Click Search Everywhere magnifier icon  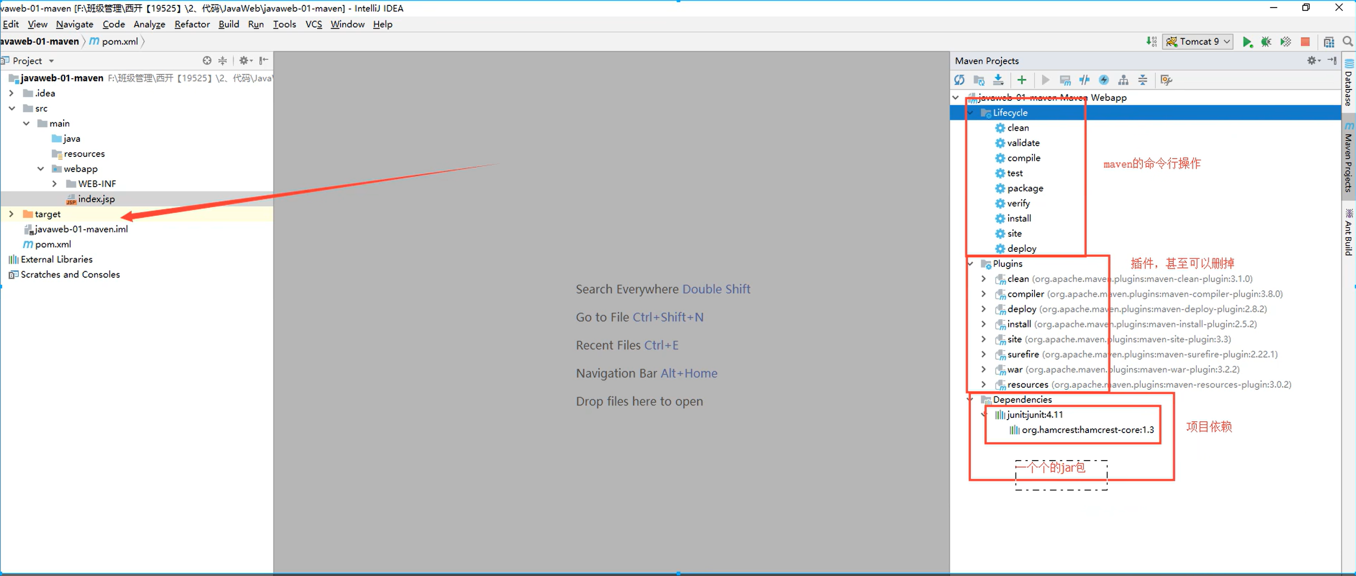pyautogui.click(x=1347, y=42)
